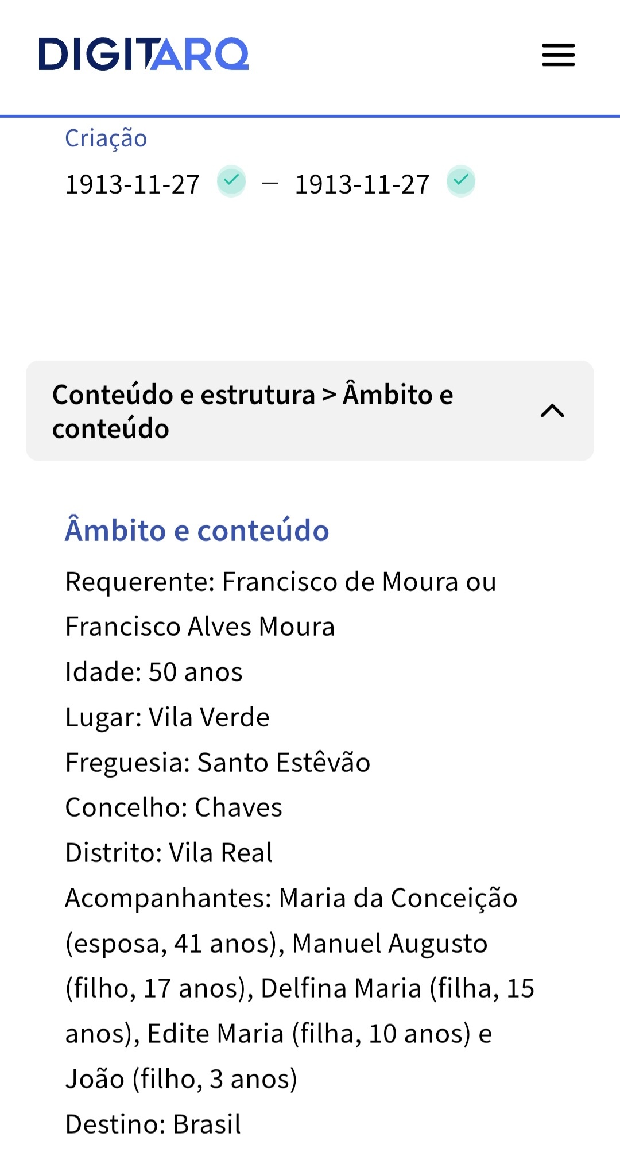Image resolution: width=620 pixels, height=1152 pixels.
Task: Click the Conteúdo e estrutura section header
Action: coord(253,411)
